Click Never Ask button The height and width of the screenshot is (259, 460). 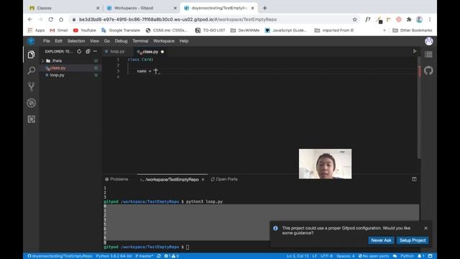click(381, 240)
